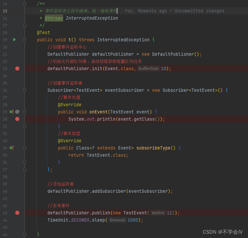Collapse the Javadoc comment at line 14
Screen dimensions: 248x238
(x=25, y=4)
